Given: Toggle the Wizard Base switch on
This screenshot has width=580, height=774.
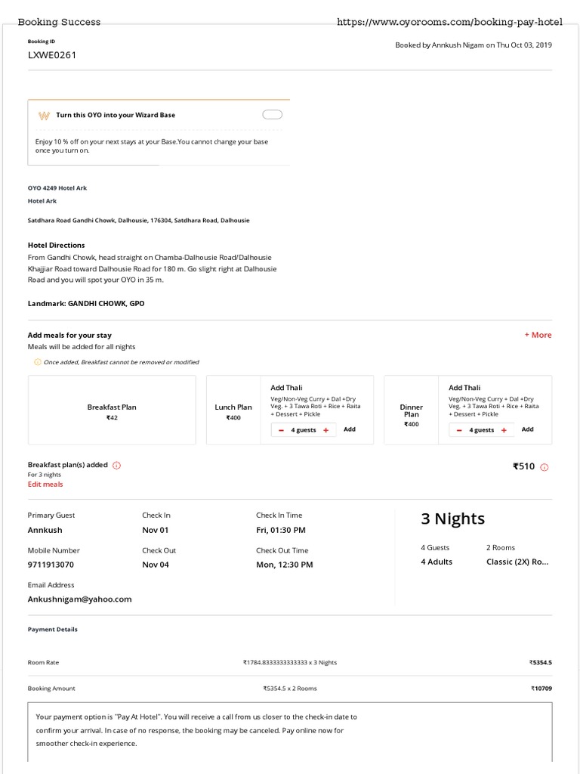Looking at the screenshot, I should point(272,115).
